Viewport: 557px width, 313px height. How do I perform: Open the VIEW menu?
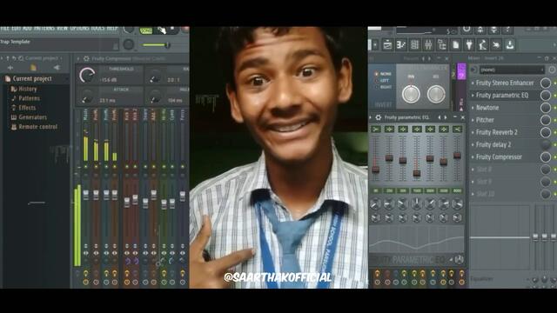tap(62, 29)
